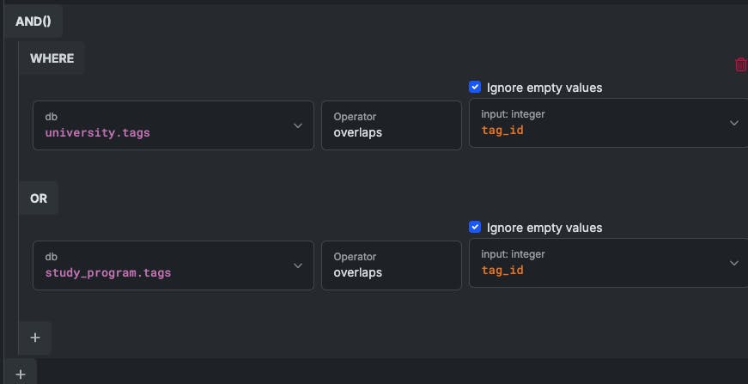Click the chevron on the first tag_id input
Image resolution: width=748 pixels, height=384 pixels.
point(734,124)
